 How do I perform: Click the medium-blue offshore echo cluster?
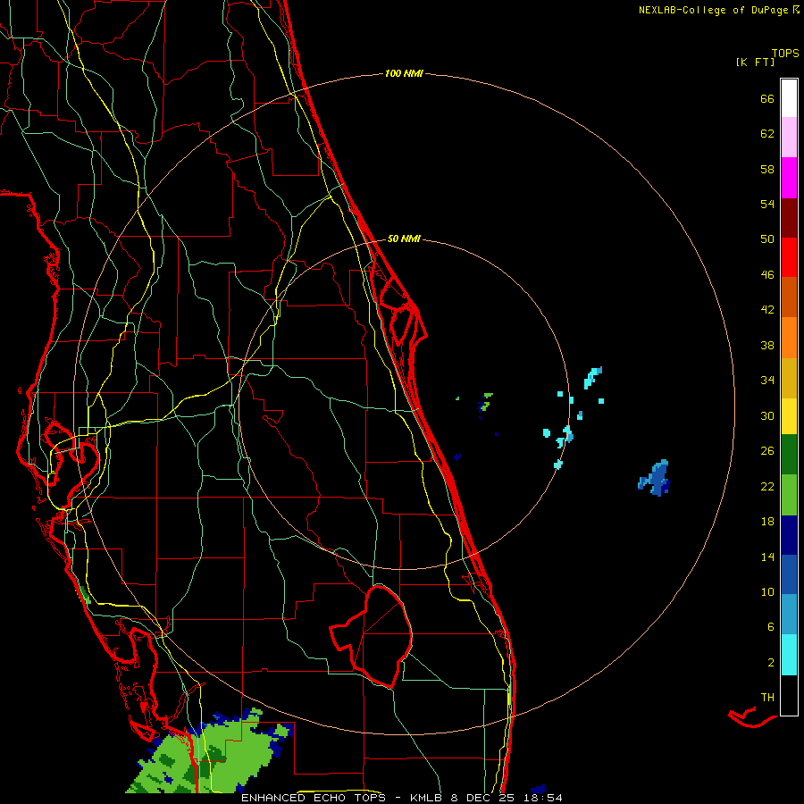655,479
